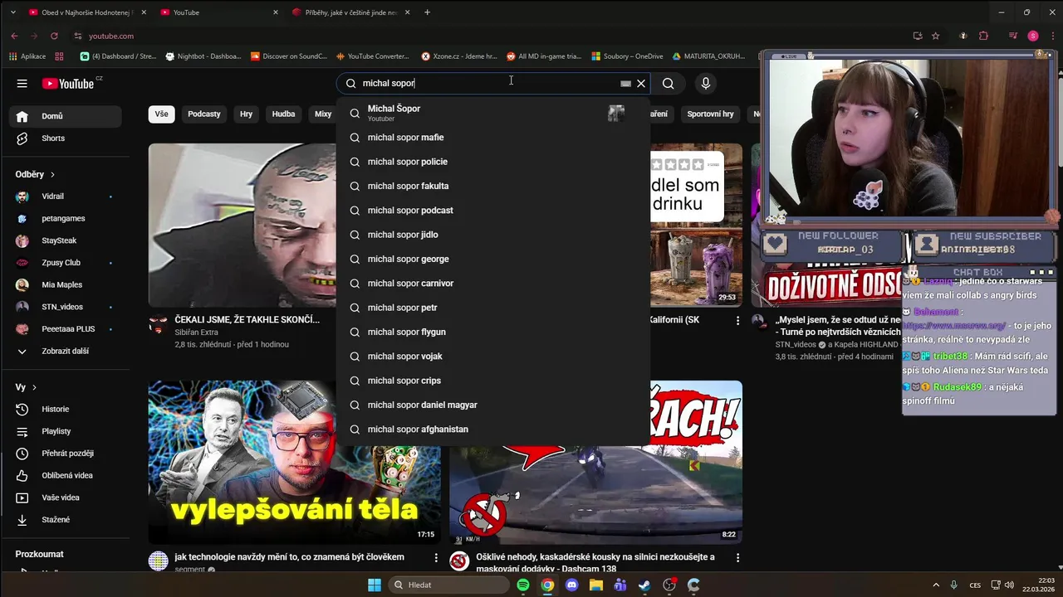
Task: Select the 'Hry' filter chip
Action: point(246,114)
